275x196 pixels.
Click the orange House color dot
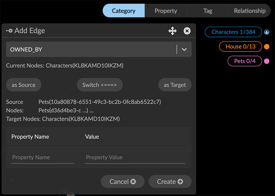click(x=267, y=47)
